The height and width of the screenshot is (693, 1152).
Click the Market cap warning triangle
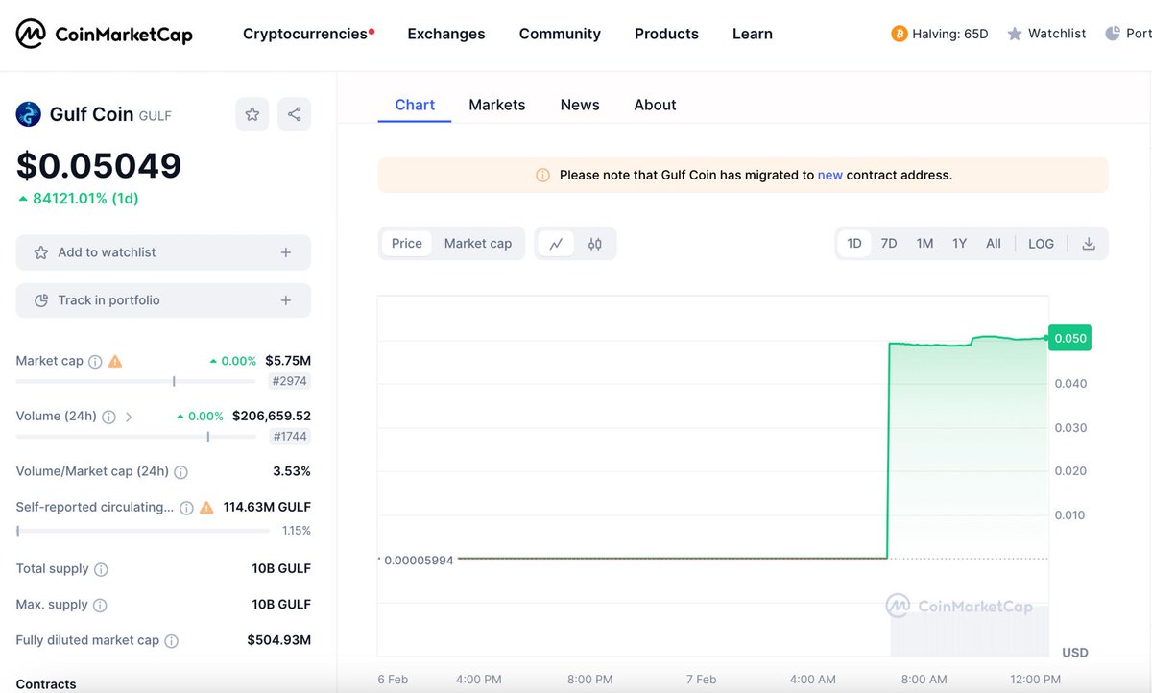click(x=115, y=362)
